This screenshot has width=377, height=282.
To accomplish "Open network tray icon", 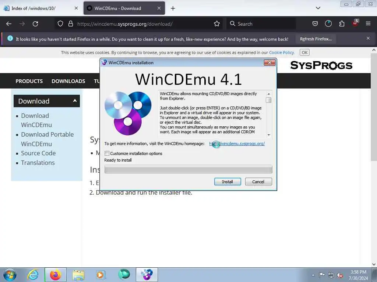I will (x=331, y=275).
